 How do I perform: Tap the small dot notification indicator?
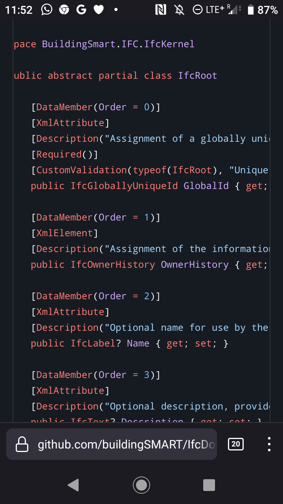click(115, 9)
